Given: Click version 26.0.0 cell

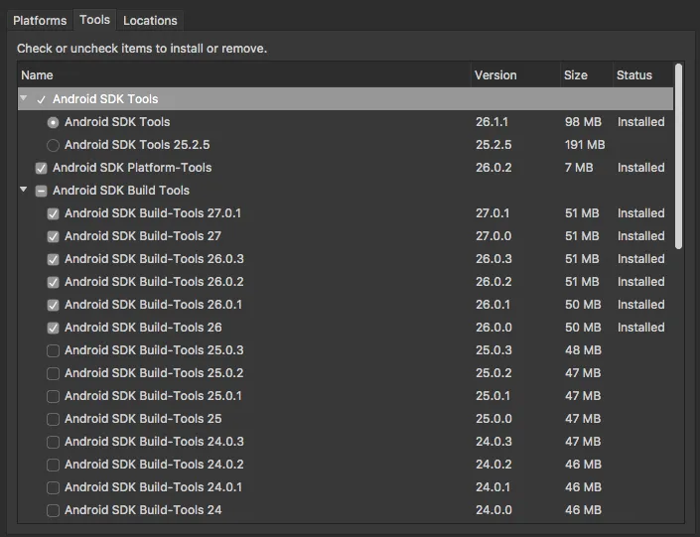Looking at the screenshot, I should [493, 328].
